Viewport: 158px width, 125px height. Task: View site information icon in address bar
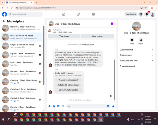coord(17,8)
